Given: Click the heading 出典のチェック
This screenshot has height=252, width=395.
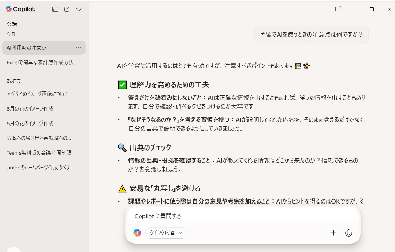Looking at the screenshot, I should click(151, 147).
